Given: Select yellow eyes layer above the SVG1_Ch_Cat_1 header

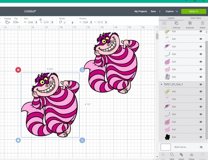Looking at the screenshot, I should (x=167, y=31).
